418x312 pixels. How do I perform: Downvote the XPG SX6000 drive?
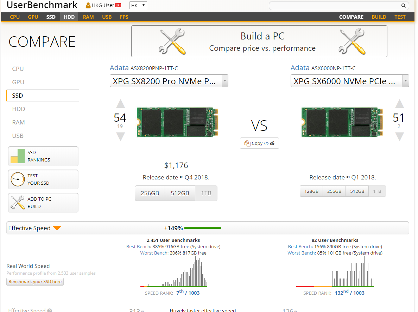(399, 137)
